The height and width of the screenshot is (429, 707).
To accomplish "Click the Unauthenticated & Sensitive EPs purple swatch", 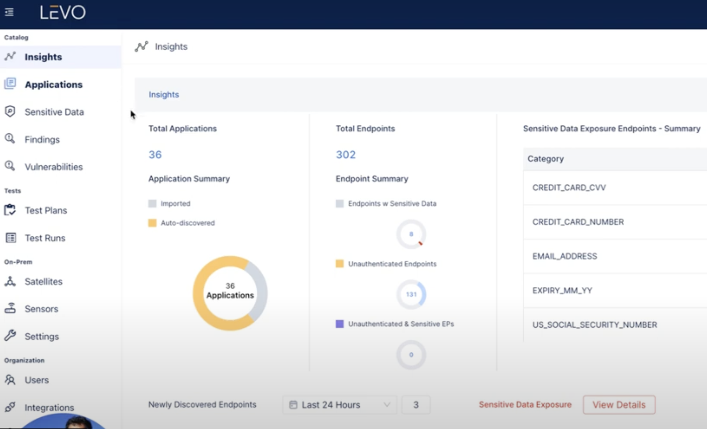I will 340,324.
